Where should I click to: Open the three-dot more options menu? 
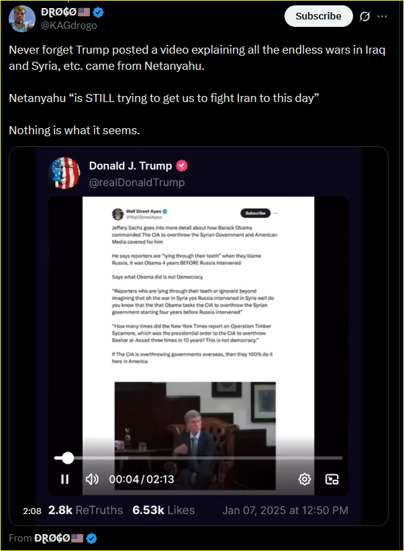[x=383, y=16]
